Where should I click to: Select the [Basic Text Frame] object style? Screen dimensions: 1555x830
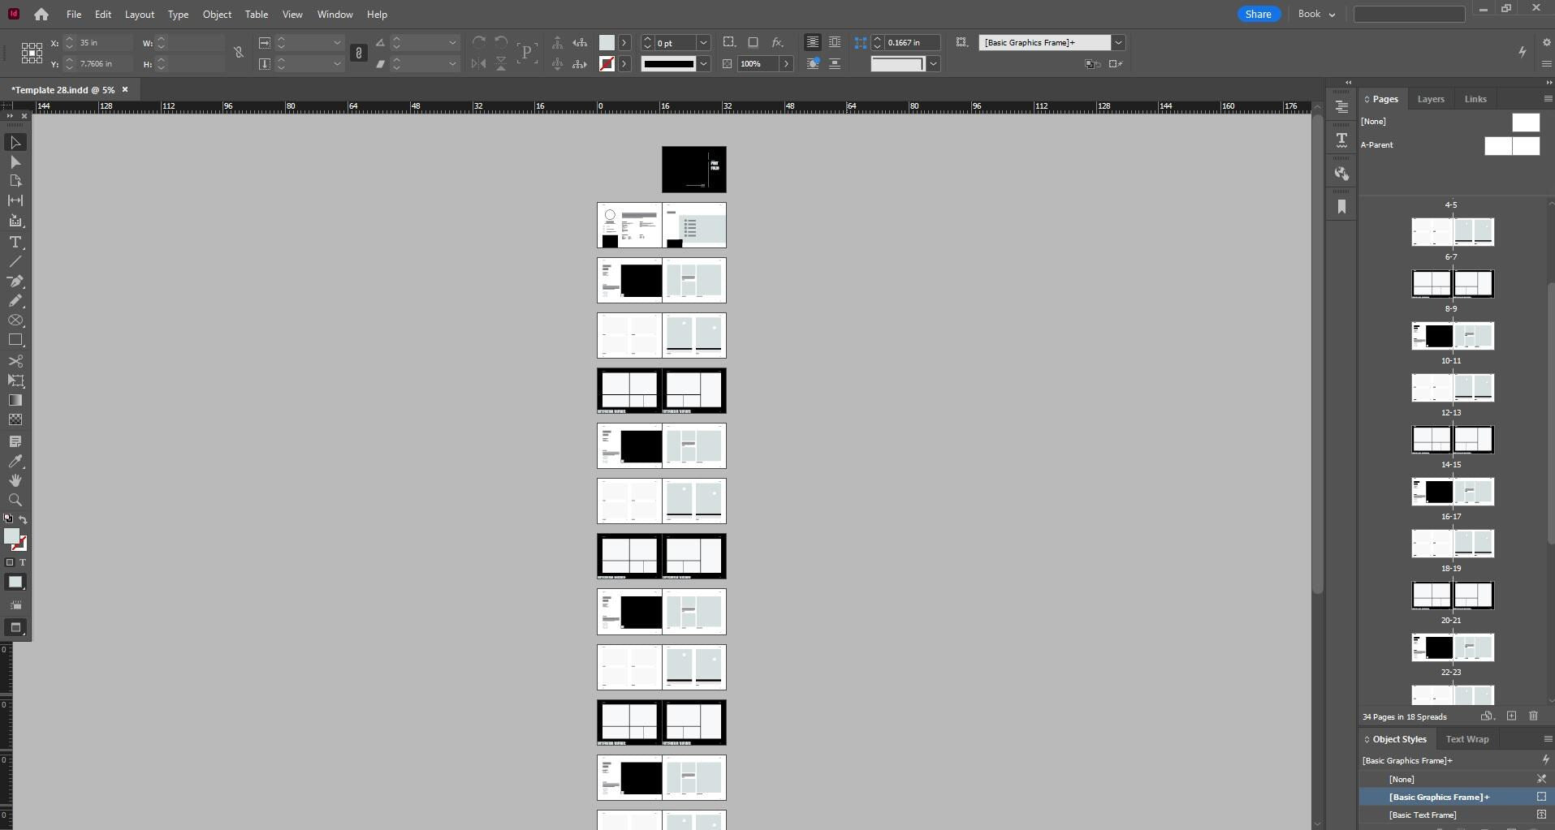click(1422, 815)
